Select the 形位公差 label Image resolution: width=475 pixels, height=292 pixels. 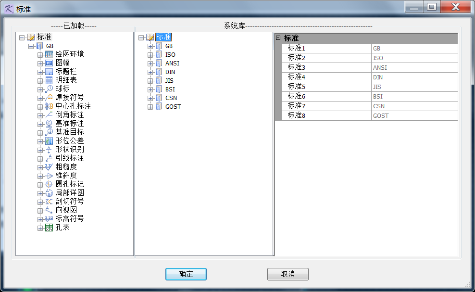pos(70,140)
